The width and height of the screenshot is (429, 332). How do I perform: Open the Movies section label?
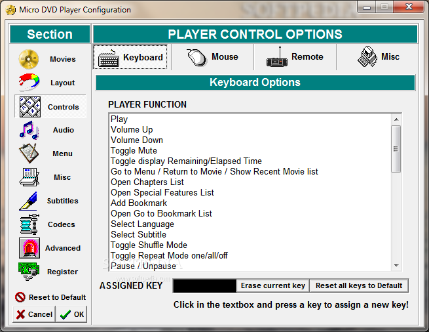pos(63,59)
